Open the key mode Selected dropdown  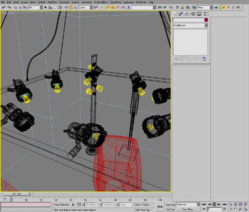(188, 205)
